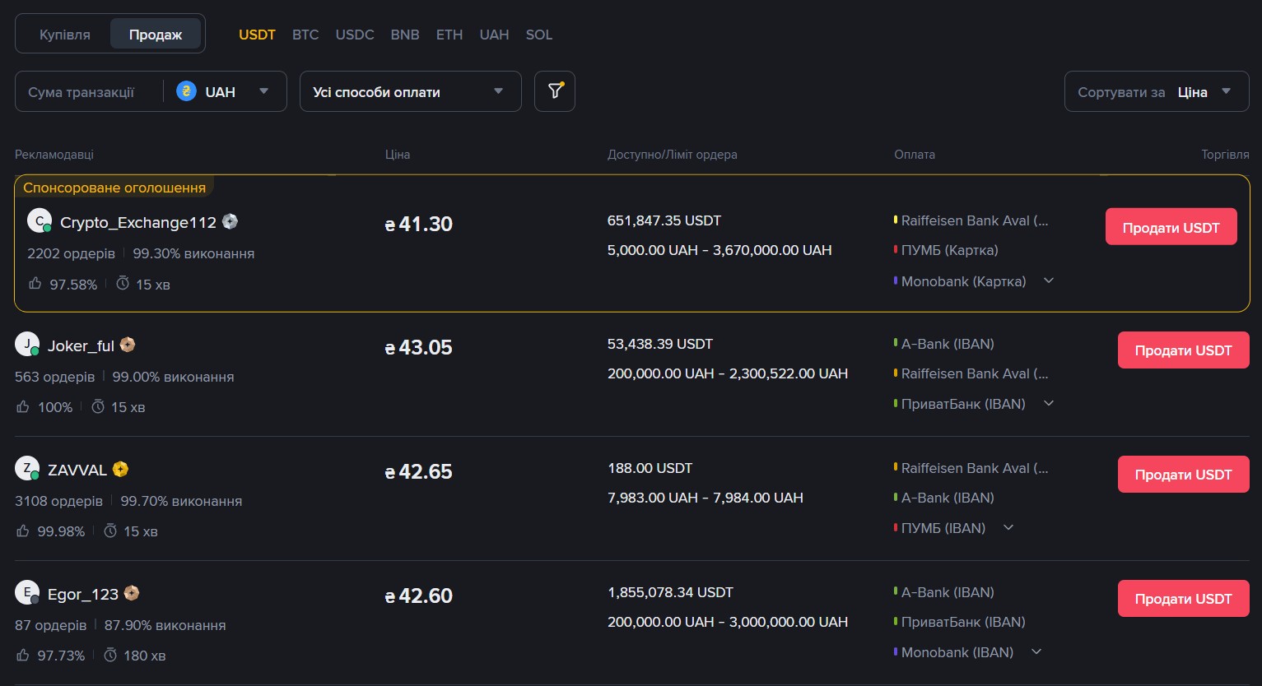Click the timer icon in ZAVVAL row
The height and width of the screenshot is (686, 1262).
110,531
